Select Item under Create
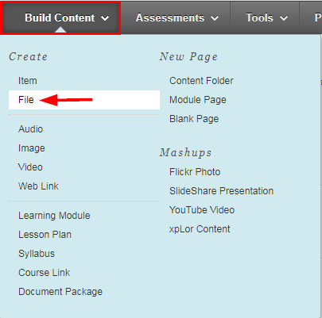The width and height of the screenshot is (322, 318). [28, 81]
